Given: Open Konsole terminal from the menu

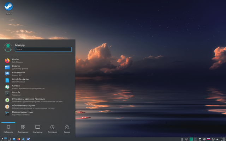Looking at the screenshot, I should click(38, 93).
